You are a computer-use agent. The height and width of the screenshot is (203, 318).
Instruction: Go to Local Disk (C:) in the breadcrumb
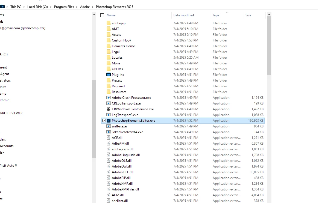click(x=37, y=7)
